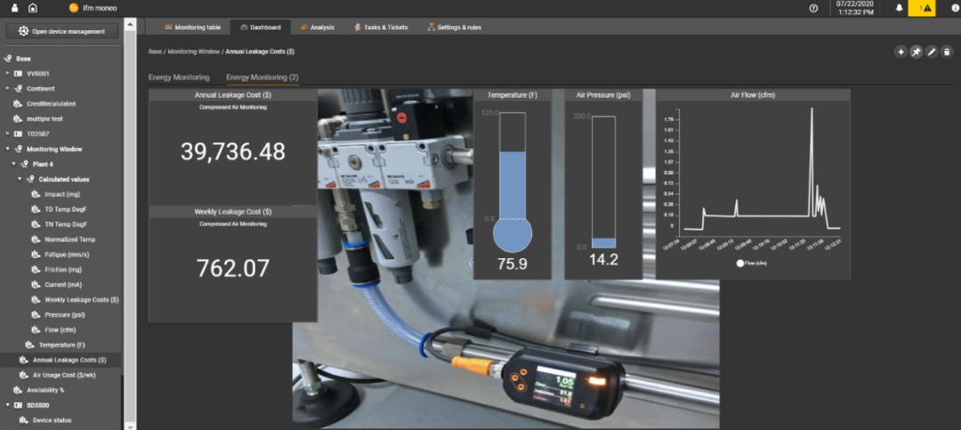The image size is (961, 430).
Task: Collapse the Calculated values node
Action: (x=20, y=179)
